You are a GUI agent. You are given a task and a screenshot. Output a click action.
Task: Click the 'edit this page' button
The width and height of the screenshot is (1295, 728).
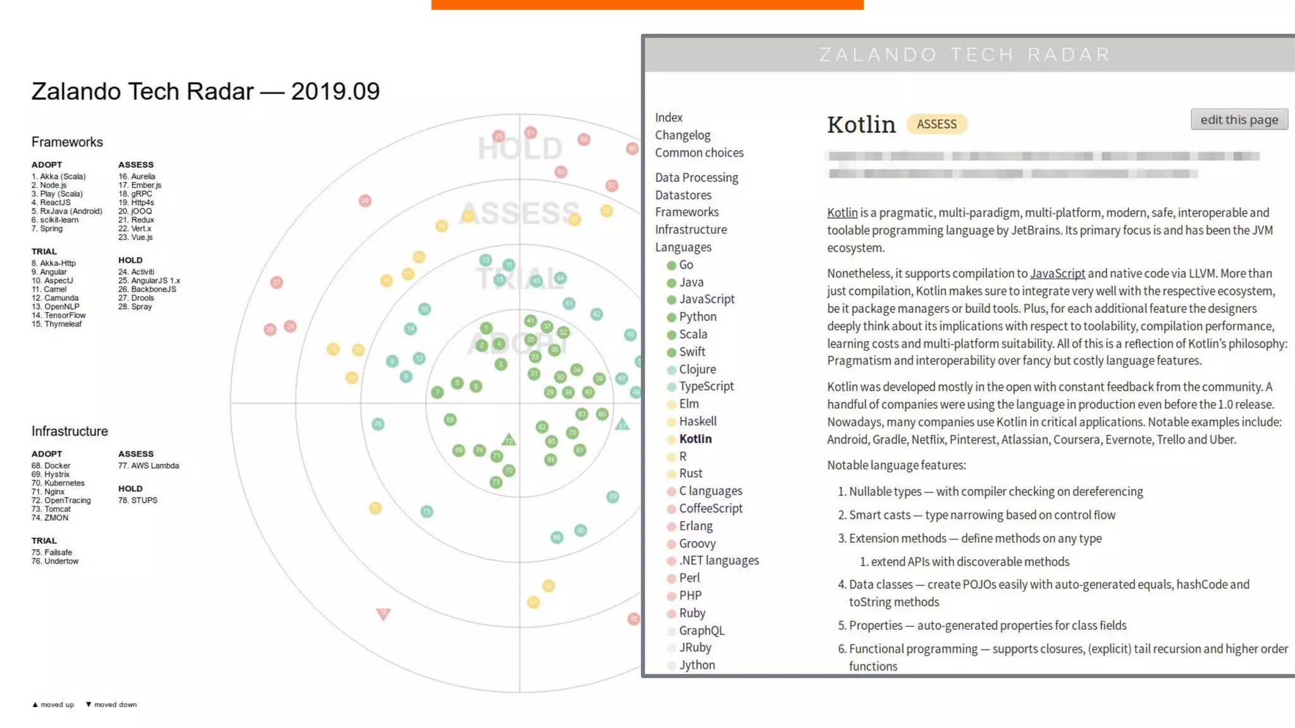coord(1239,119)
